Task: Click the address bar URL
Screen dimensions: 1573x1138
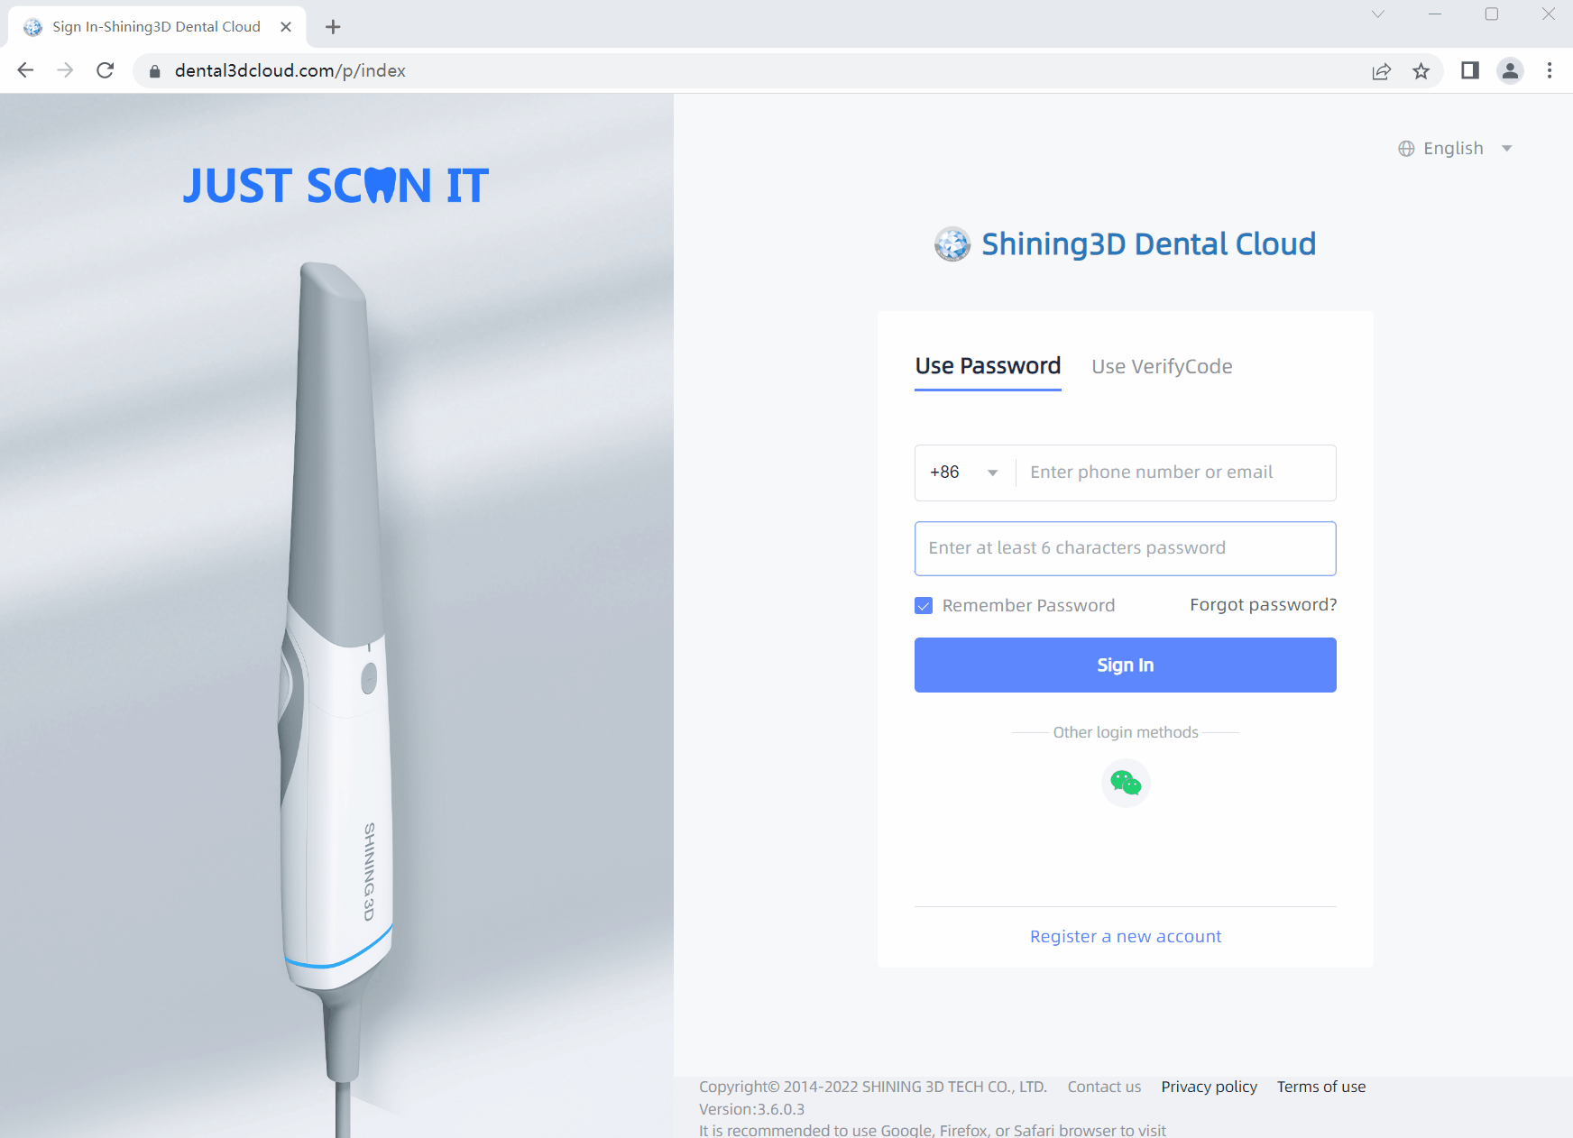Action: pyautogui.click(x=290, y=71)
